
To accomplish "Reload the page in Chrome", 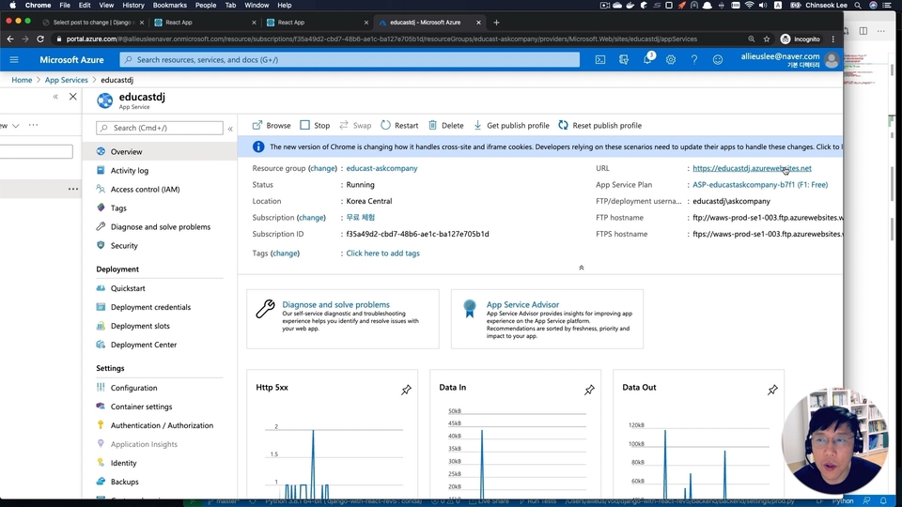I will pos(40,39).
